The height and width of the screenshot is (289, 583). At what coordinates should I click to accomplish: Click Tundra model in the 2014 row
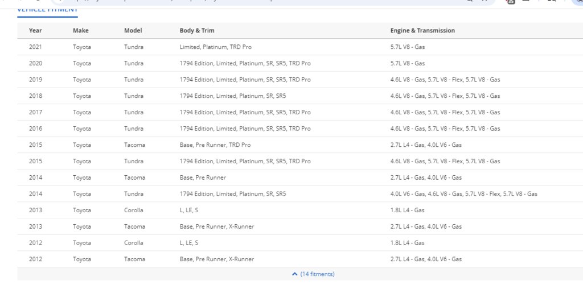(134, 194)
